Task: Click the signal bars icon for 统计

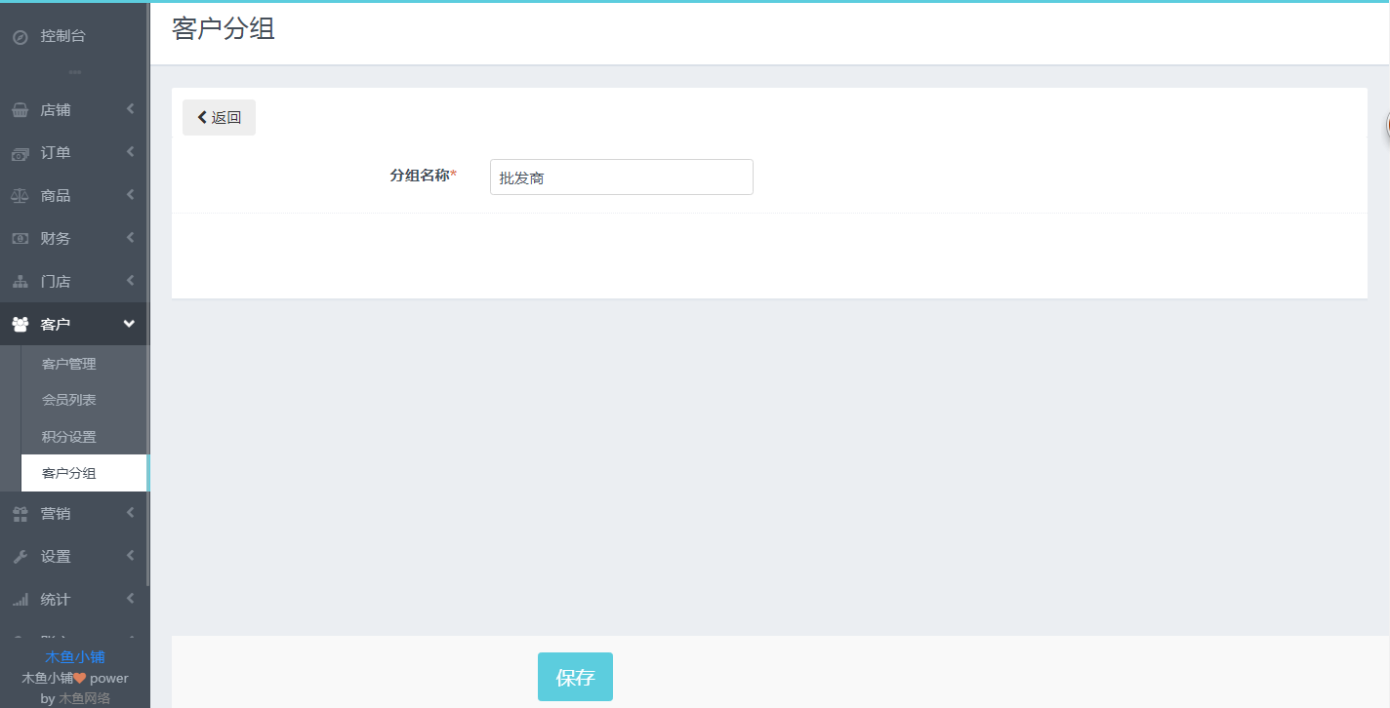Action: pos(20,600)
